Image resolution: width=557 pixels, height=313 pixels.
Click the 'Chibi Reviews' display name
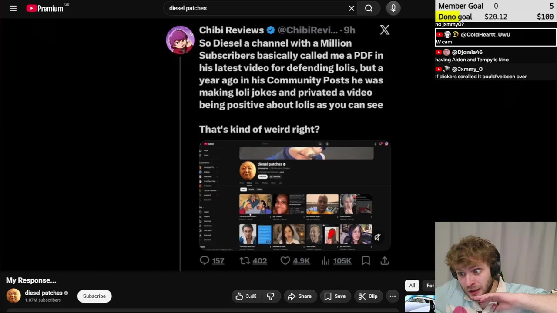(x=232, y=30)
